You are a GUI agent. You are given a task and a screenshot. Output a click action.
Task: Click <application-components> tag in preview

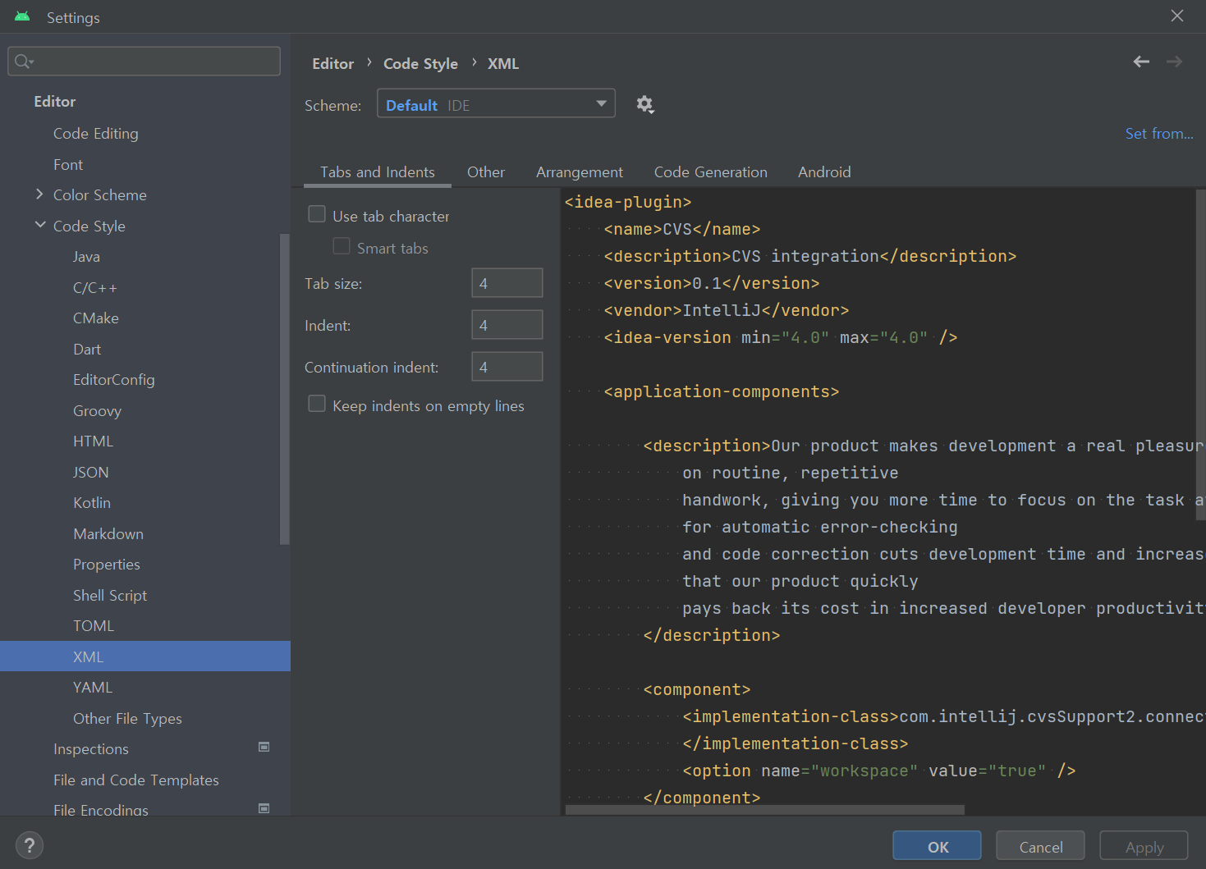pyautogui.click(x=722, y=391)
